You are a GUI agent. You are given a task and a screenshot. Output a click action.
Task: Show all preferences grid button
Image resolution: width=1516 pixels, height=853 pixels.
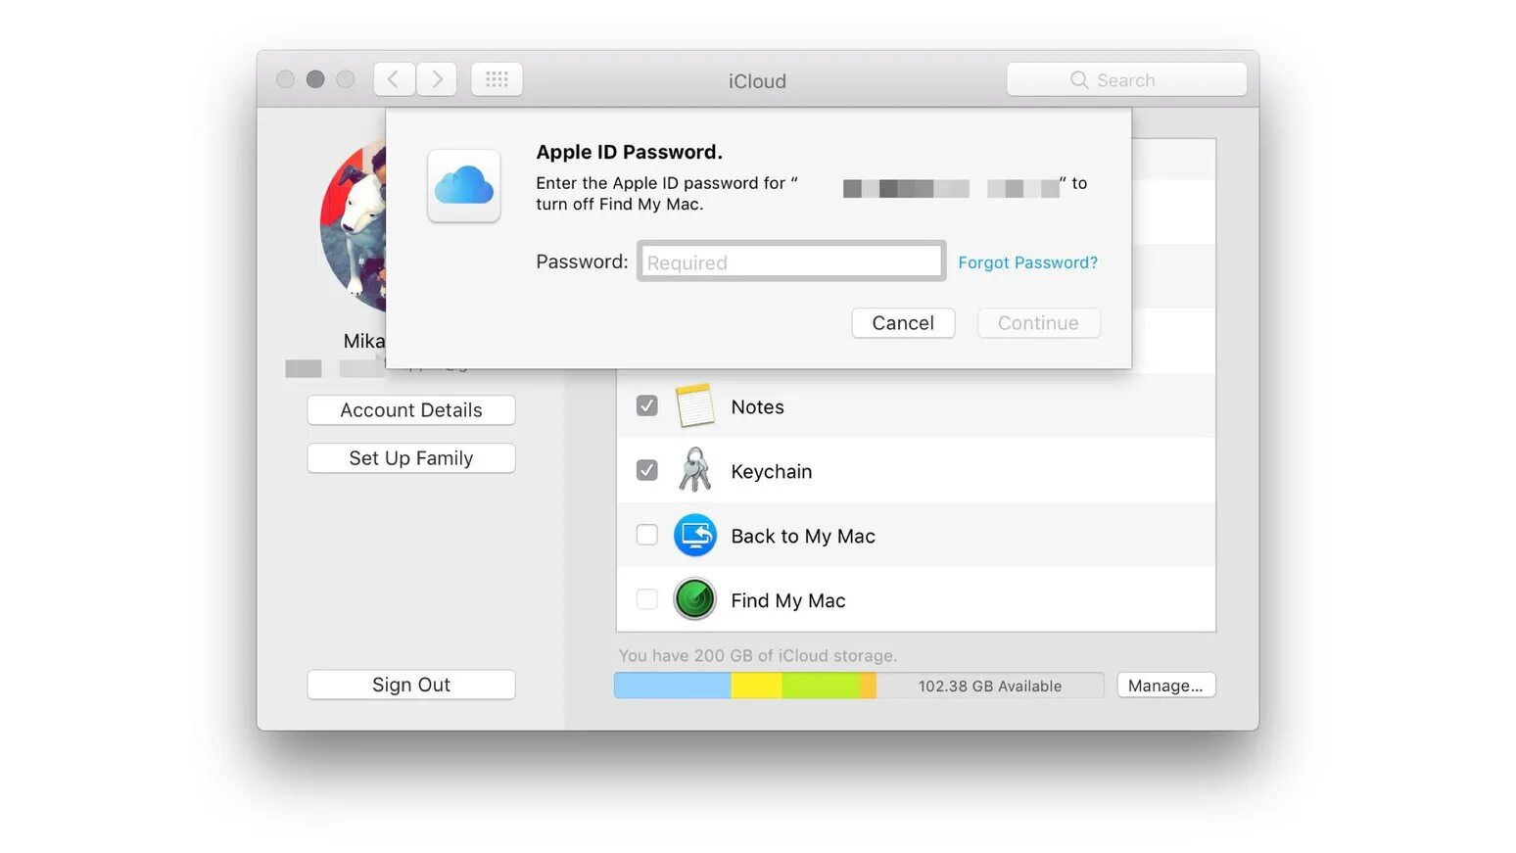tap(497, 79)
